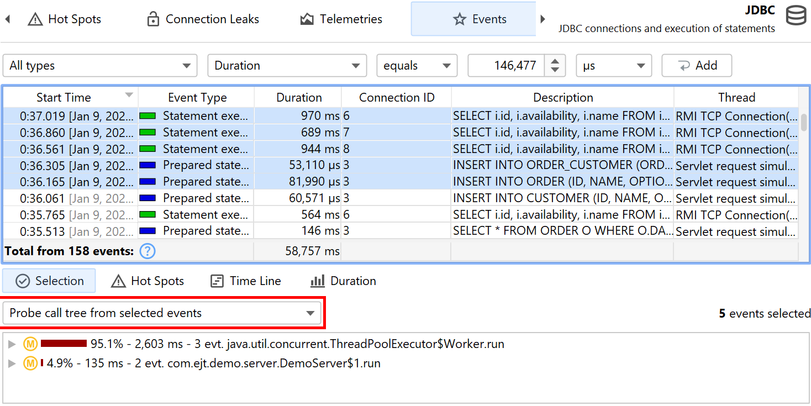811x406 pixels.
Task: Open the All types filter dropdown
Action: point(100,66)
